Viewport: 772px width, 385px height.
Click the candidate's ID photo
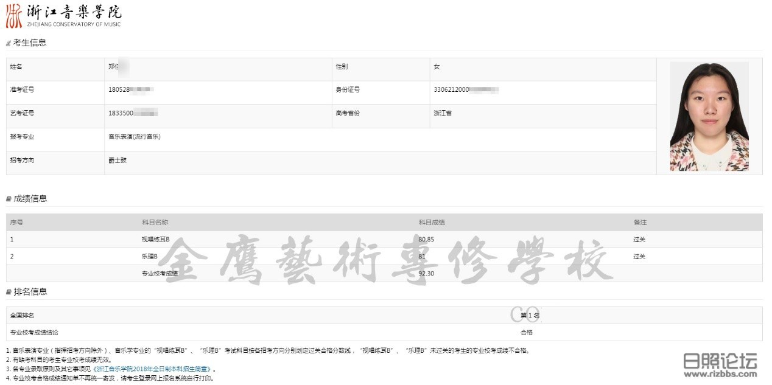(709, 116)
